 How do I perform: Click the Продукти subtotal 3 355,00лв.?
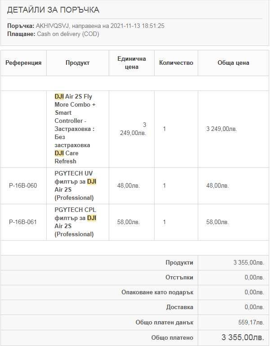pyautogui.click(x=249, y=263)
